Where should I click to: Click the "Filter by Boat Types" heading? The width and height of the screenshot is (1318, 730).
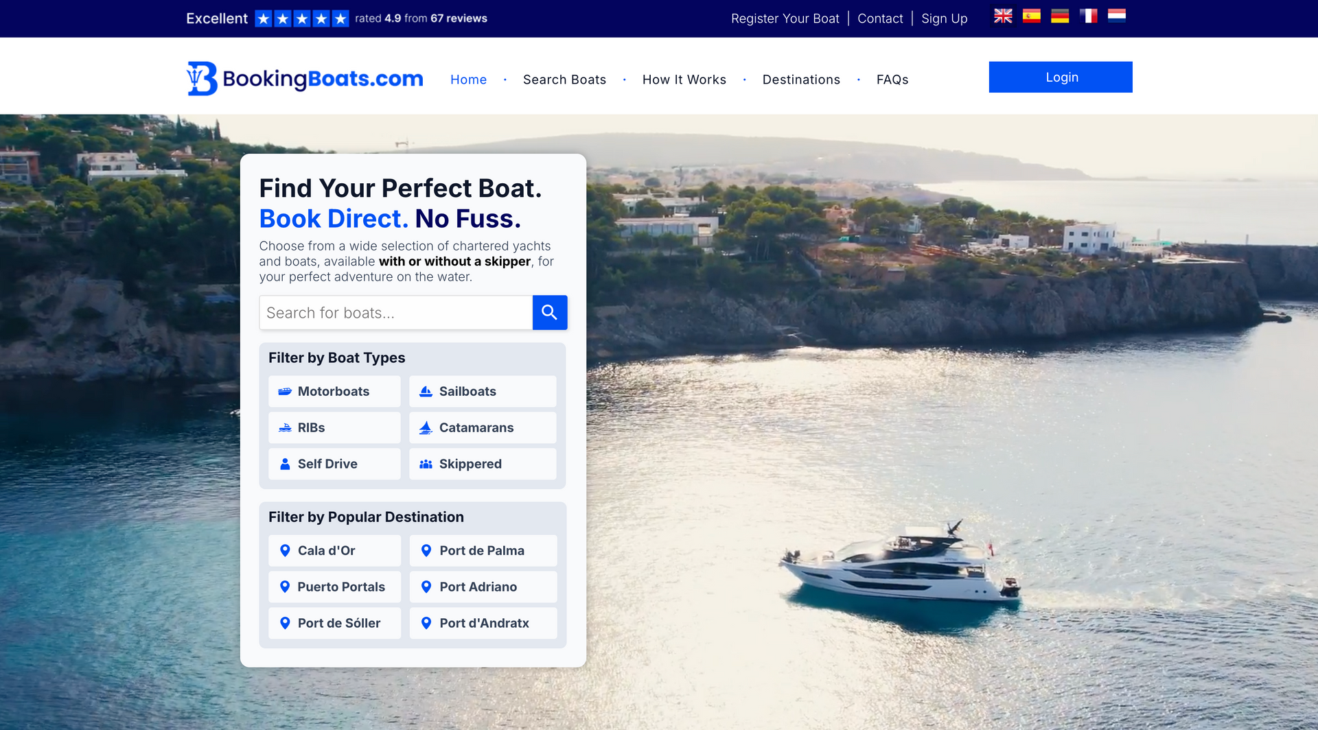tap(336, 357)
